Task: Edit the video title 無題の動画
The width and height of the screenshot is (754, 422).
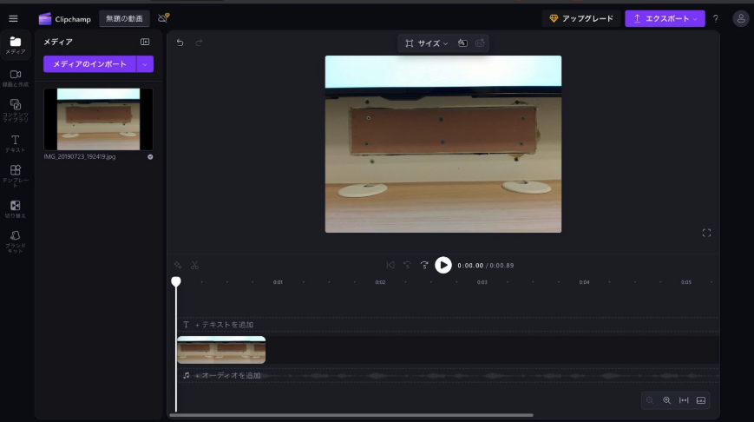Action: 124,19
